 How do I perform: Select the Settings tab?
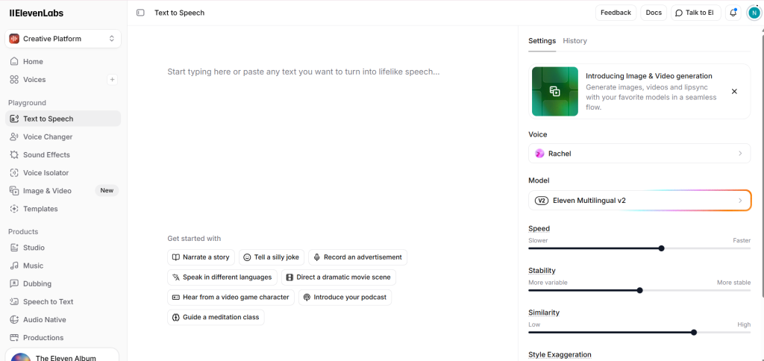(x=542, y=41)
